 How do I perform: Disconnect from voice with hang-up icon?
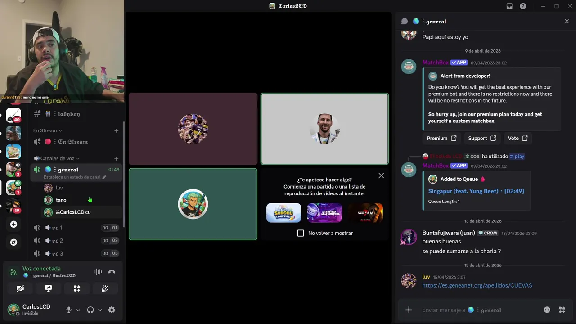click(112, 272)
